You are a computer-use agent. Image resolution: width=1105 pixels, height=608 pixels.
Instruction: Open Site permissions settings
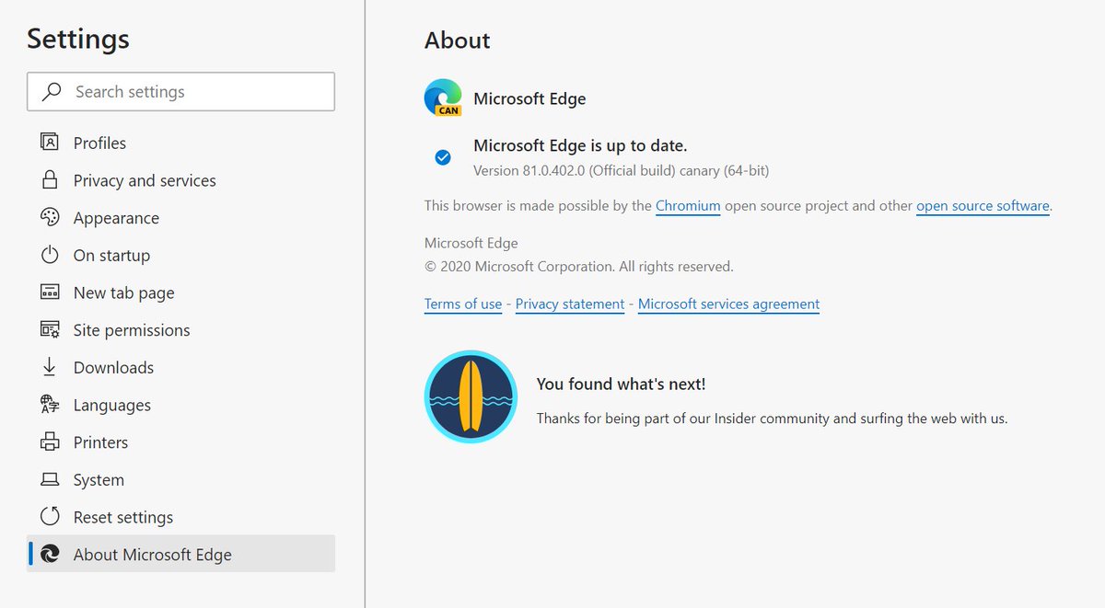pos(180,330)
